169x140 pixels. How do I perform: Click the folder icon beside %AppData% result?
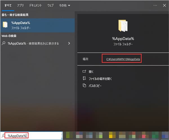click(5, 25)
